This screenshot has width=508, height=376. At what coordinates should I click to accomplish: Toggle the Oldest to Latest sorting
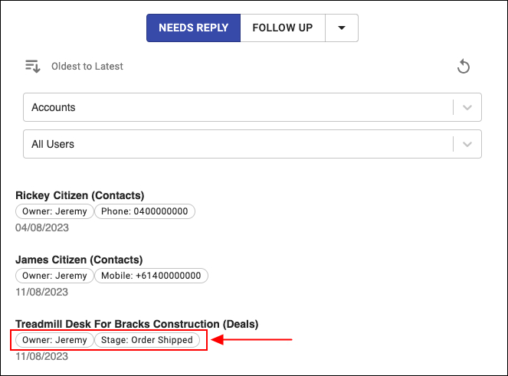(x=87, y=67)
